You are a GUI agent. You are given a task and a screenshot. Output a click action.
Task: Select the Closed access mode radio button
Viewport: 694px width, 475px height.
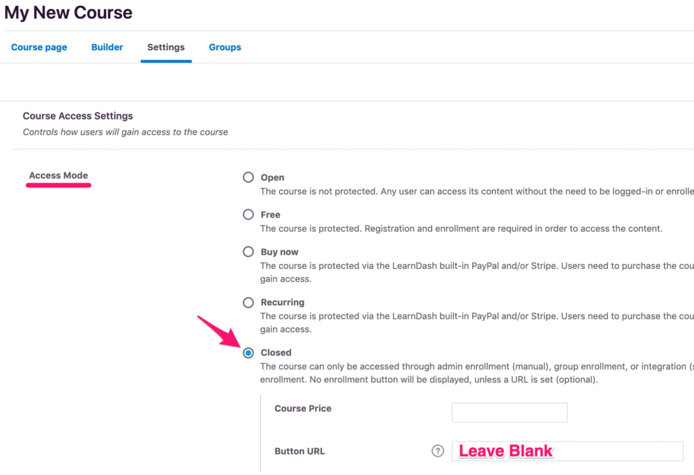(249, 352)
